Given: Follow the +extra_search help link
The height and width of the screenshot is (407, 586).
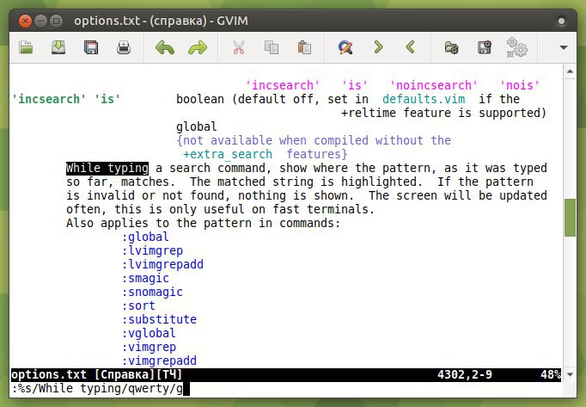Looking at the screenshot, I should pyautogui.click(x=228, y=154).
